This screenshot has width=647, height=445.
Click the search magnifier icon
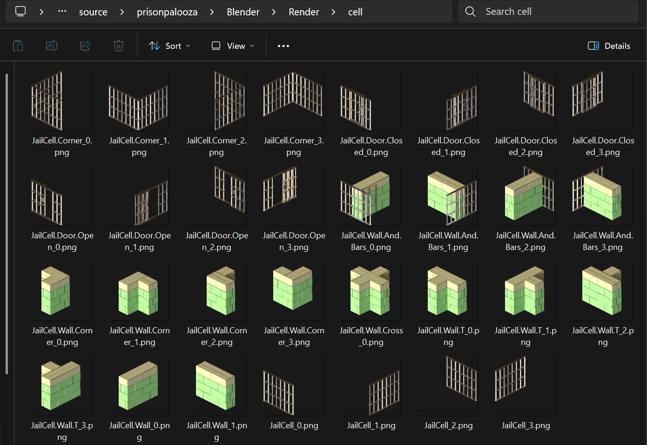(470, 12)
